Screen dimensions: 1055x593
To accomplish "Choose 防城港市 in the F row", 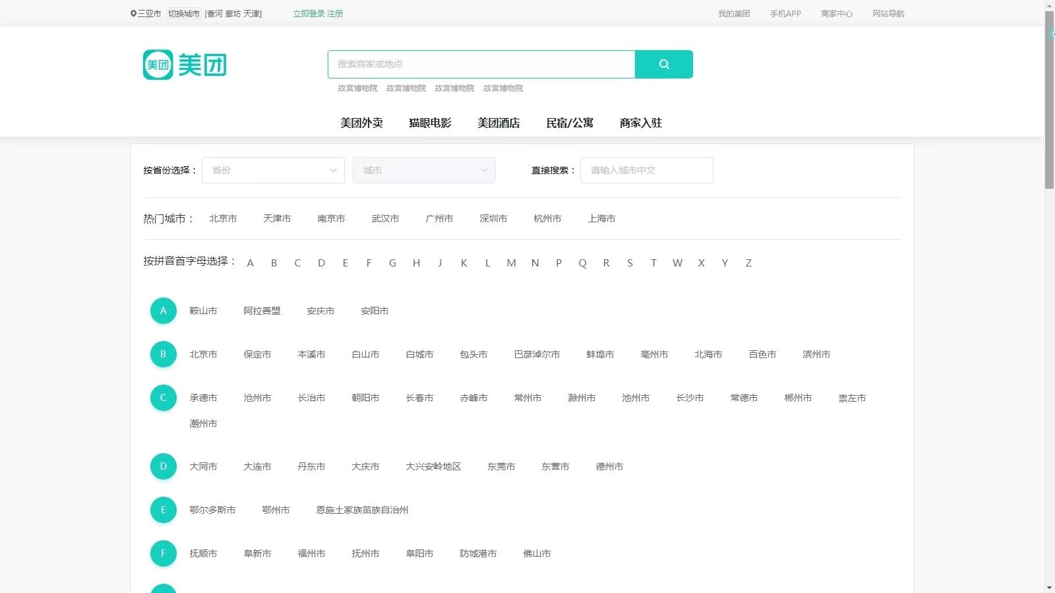I will (x=478, y=553).
